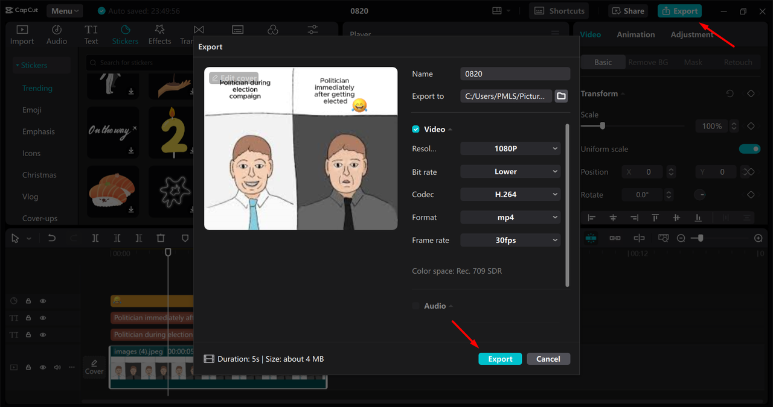Select the Mask tab
The width and height of the screenshot is (773, 407).
pos(693,62)
